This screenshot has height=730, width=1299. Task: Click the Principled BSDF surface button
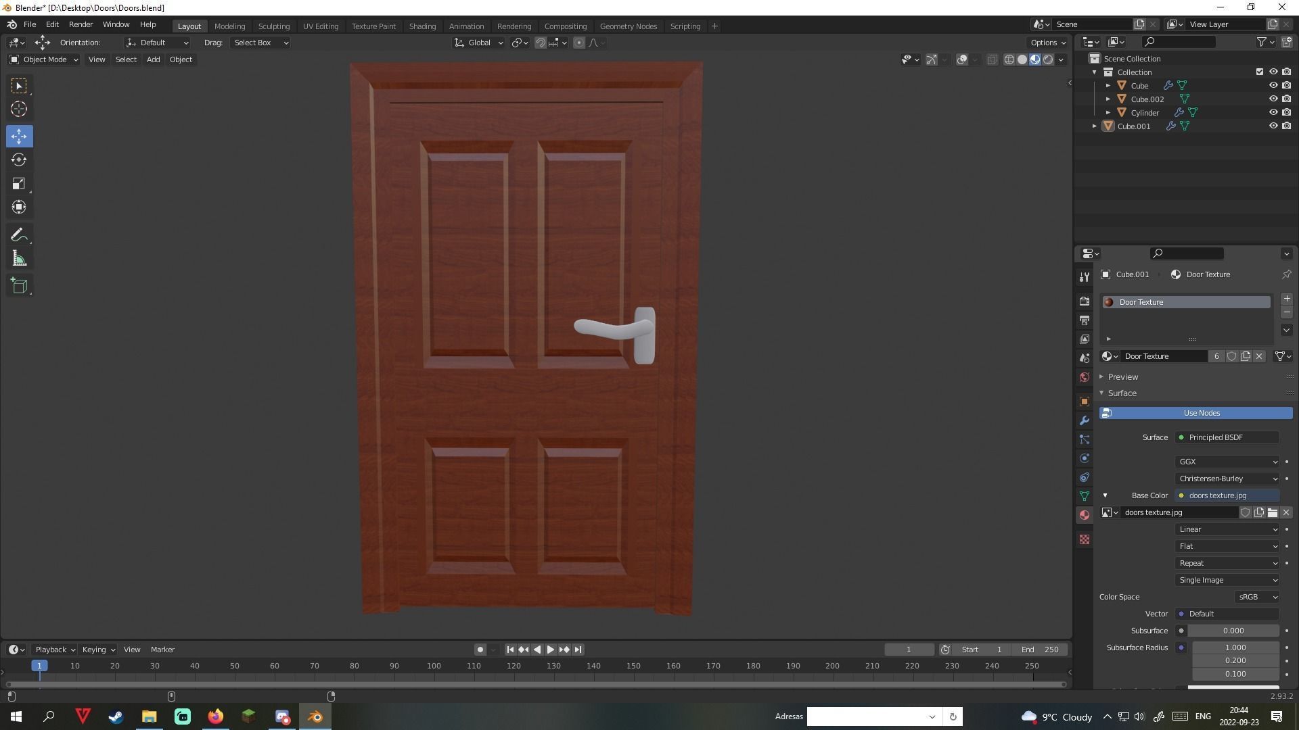pos(1227,437)
